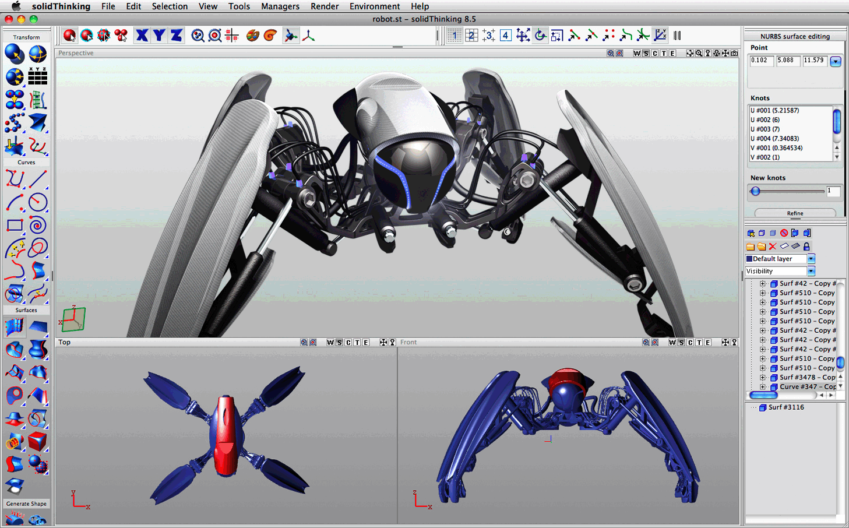Open the solidThinking application menu
This screenshot has width=849, height=528.
(x=61, y=6)
